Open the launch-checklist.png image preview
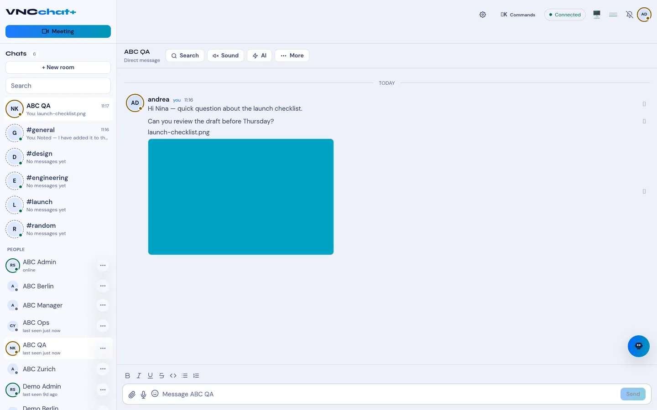 pos(241,197)
